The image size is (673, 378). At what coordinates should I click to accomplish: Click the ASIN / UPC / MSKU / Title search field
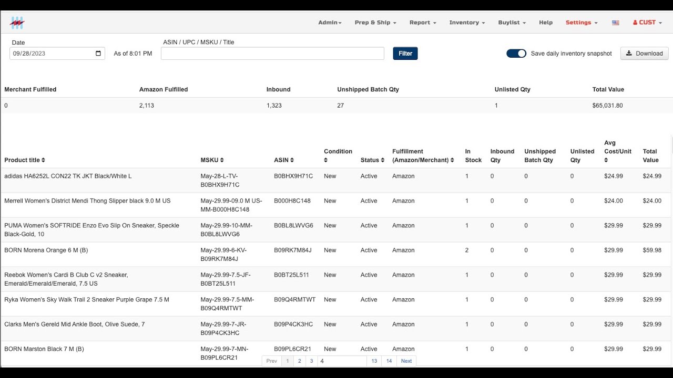coord(272,54)
